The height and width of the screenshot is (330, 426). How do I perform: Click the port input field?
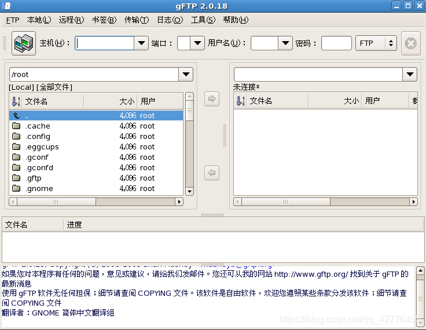click(x=184, y=43)
